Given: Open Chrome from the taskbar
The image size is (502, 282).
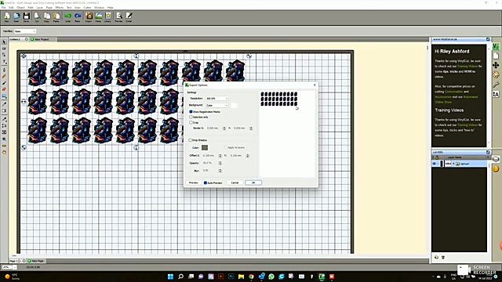Looking at the screenshot, I should tap(251, 277).
